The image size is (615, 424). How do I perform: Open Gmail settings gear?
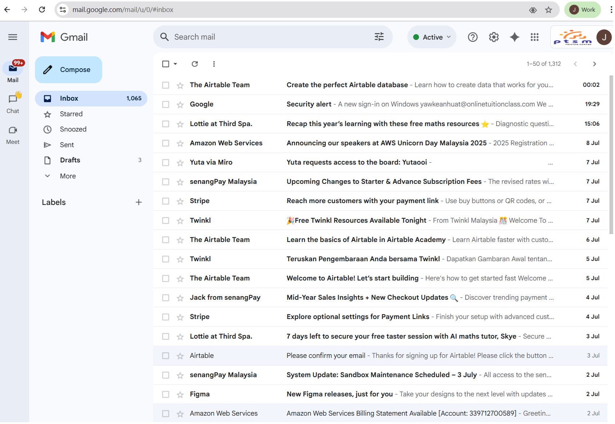click(x=494, y=37)
